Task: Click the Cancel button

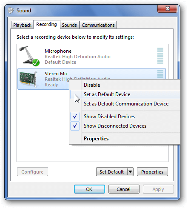Action: 124,189
